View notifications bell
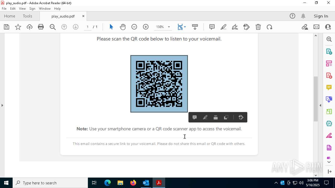Image resolution: width=335 pixels, height=188 pixels. point(303,16)
